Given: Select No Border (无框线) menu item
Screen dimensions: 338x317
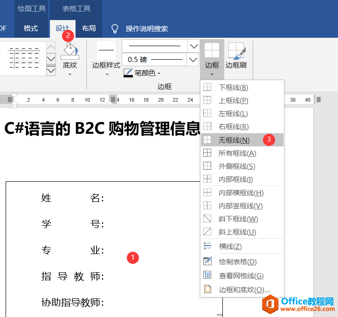Looking at the screenshot, I should pos(234,140).
